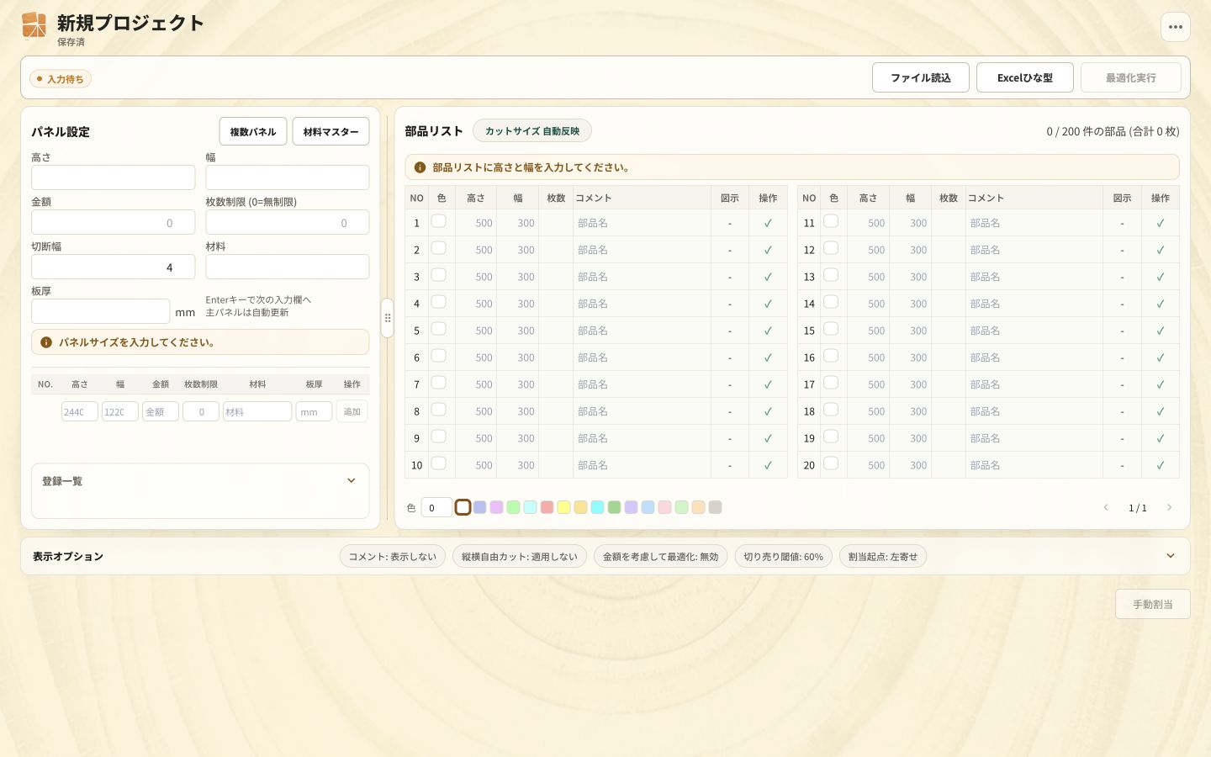Expand the 登録一覧 section
Screen dimensions: 1211x757
(352, 481)
